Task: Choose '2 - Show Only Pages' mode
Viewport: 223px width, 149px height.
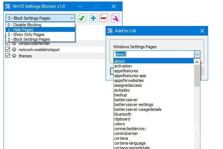Action: tap(40, 34)
